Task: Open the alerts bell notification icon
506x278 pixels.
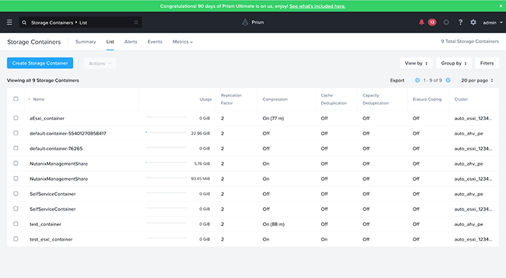Action: tap(422, 22)
